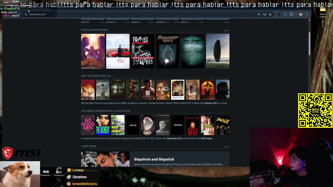Open the Chatterino7 taskbar icon

[59, 172]
